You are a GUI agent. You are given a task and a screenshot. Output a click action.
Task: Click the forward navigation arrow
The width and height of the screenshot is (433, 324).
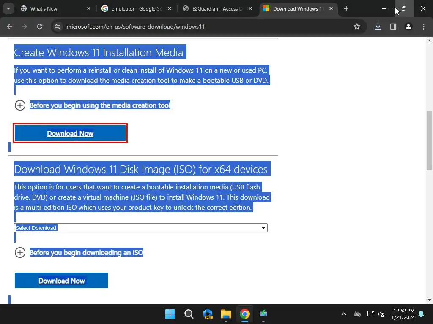(x=25, y=27)
